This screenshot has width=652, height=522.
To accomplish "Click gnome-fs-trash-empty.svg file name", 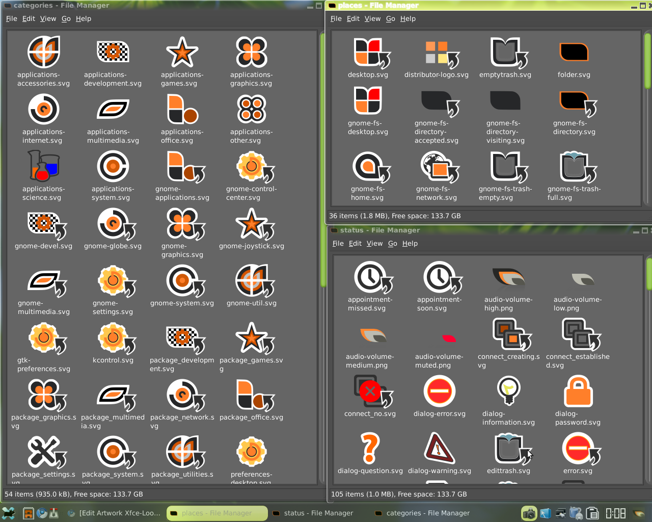I will pos(505,193).
